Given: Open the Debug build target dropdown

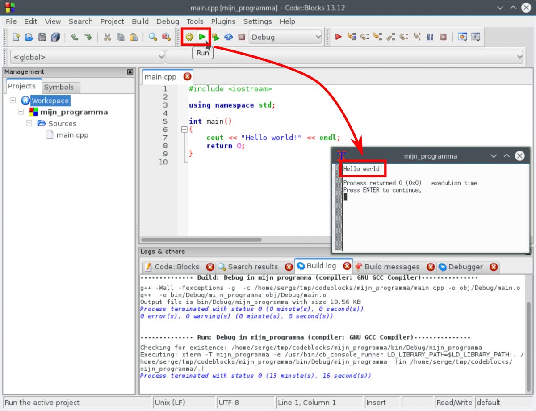Looking at the screenshot, I should click(x=285, y=37).
